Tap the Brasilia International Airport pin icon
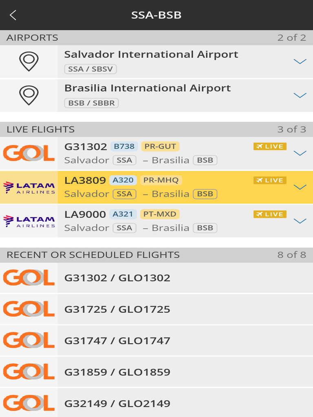 click(29, 95)
